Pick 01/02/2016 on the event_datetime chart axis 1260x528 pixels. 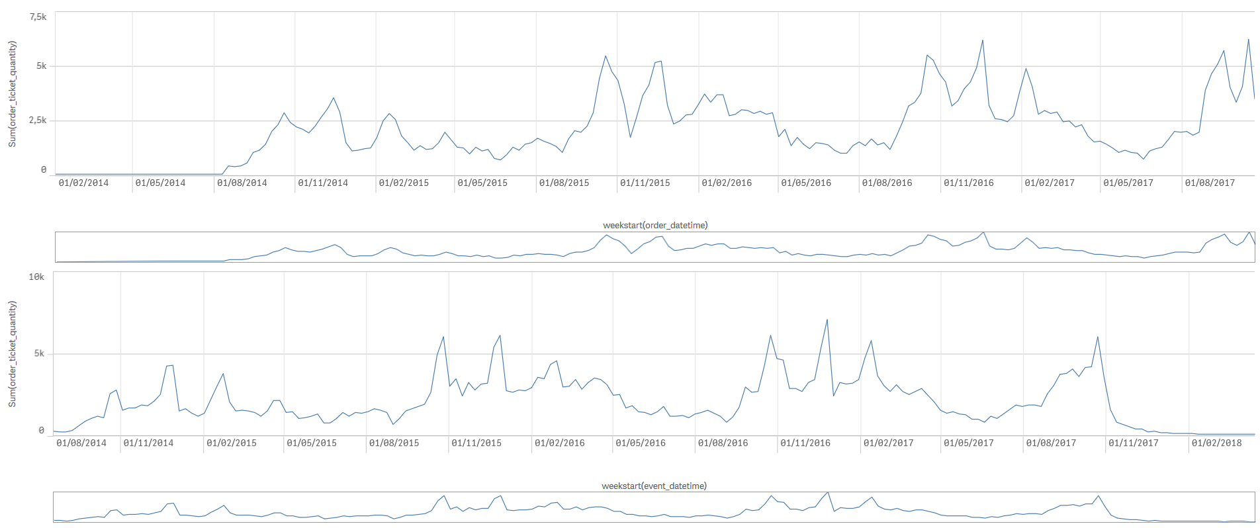560,443
